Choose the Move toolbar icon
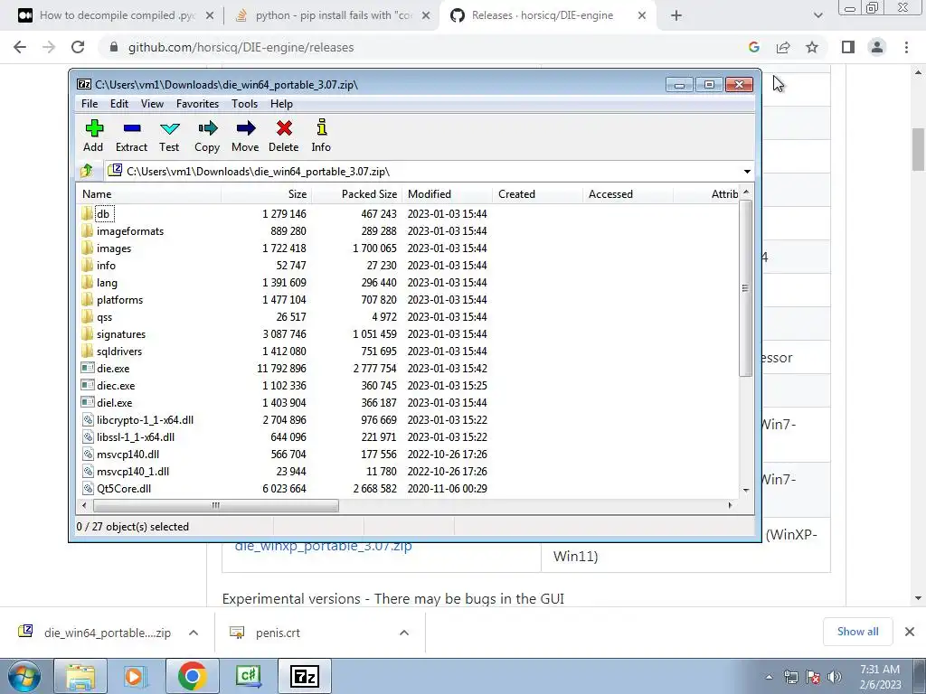 (246, 128)
